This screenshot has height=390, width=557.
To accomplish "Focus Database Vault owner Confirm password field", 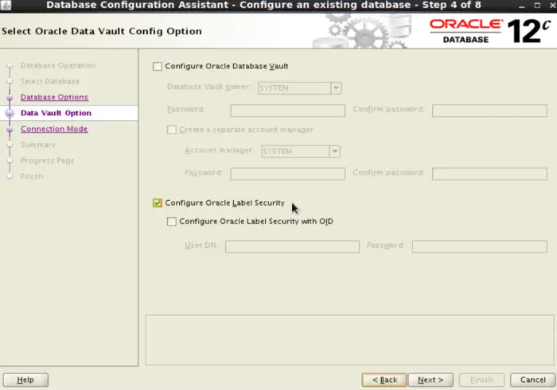I will 489,110.
